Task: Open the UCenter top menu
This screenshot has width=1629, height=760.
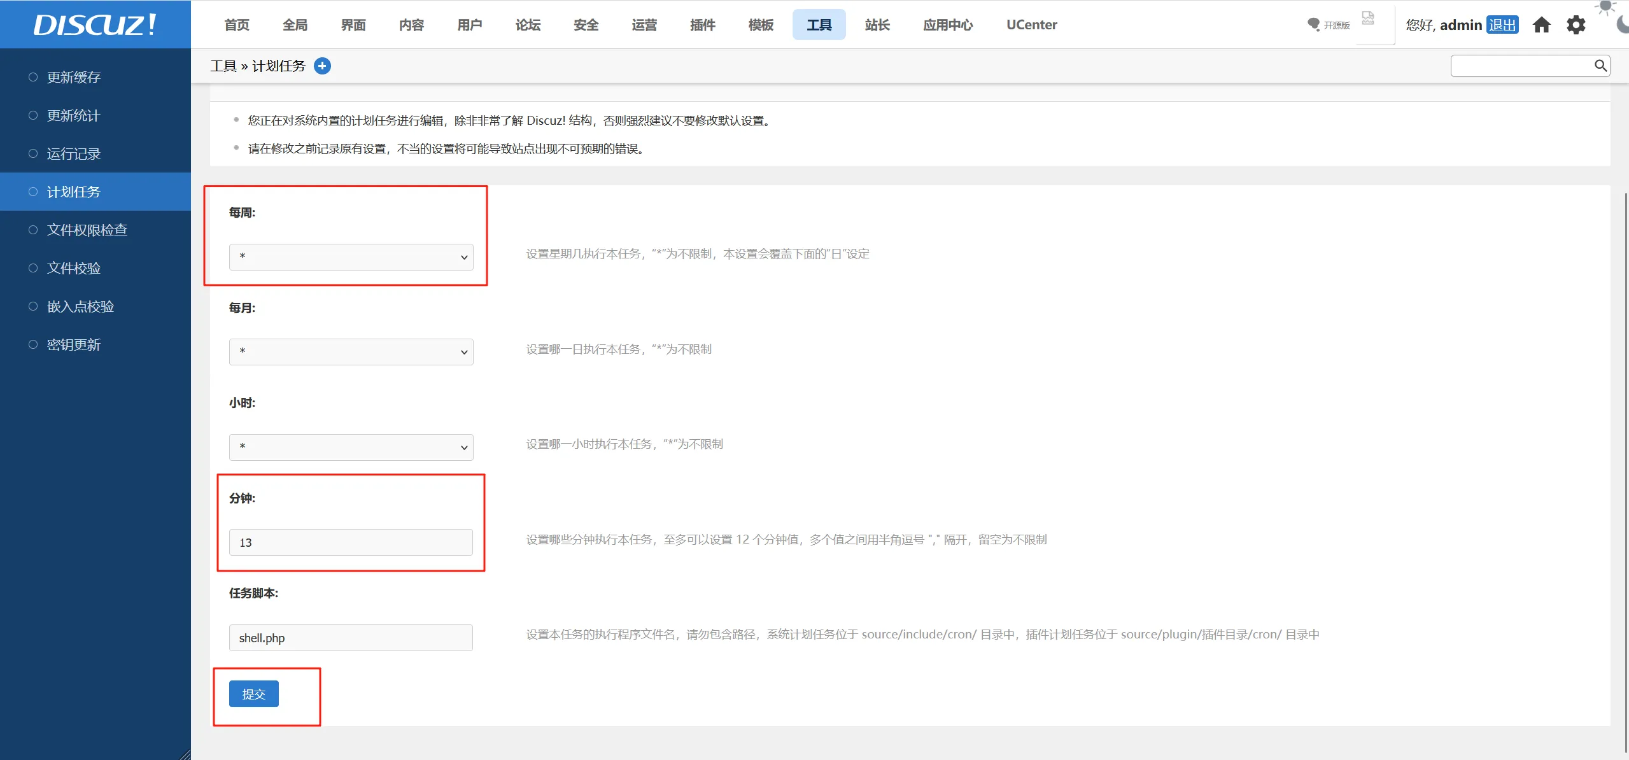Action: (1031, 25)
